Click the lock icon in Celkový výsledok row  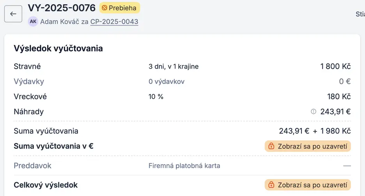[271, 185]
